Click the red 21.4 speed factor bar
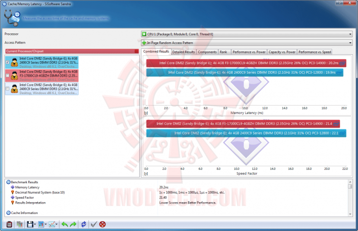Image resolution: width=358 pixels, height=231 pixels. tap(243, 124)
